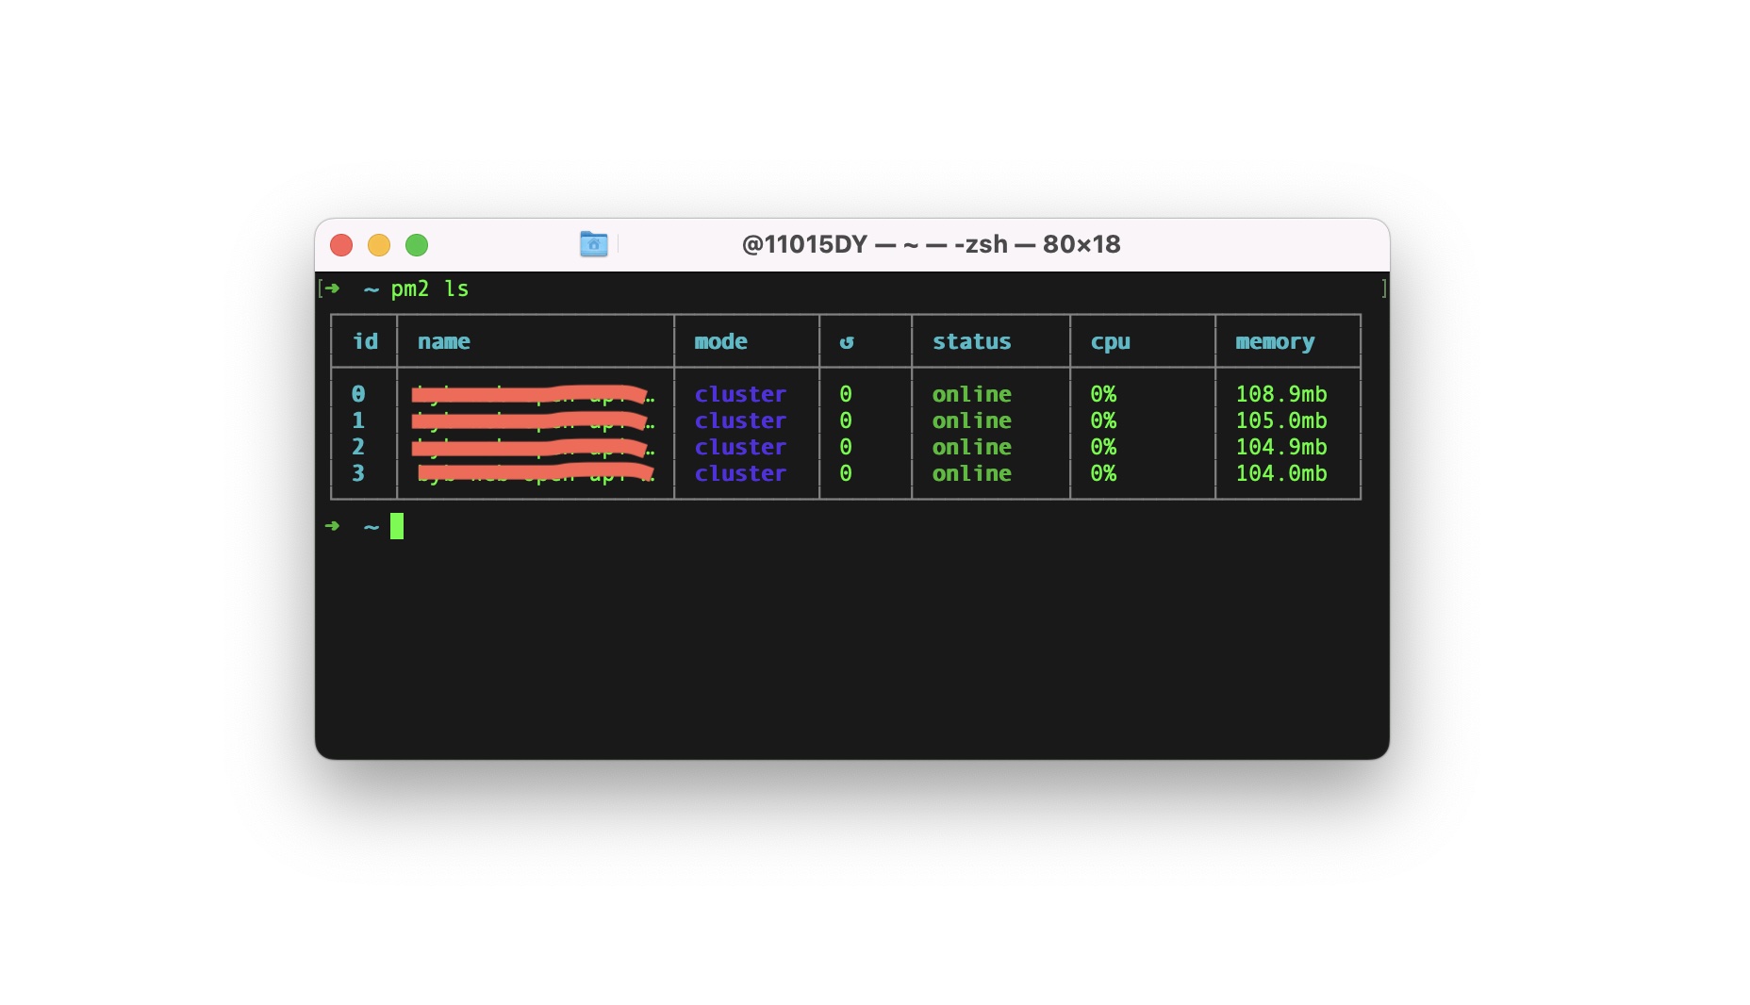Screen dimensions: 1750x1005
Task: Click the 'id' column header
Action: tap(365, 341)
